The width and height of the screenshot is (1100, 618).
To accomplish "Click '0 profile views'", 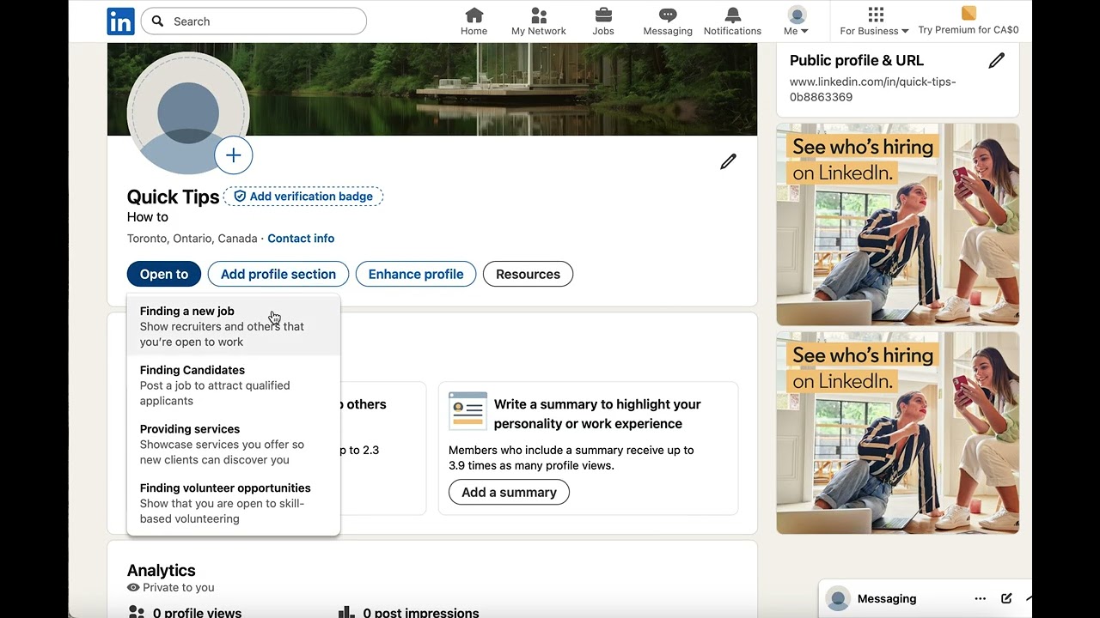I will [197, 613].
